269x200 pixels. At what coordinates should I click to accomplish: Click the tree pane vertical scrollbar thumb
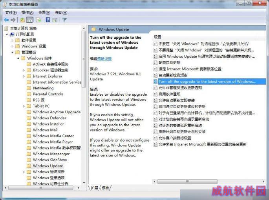[84, 59]
